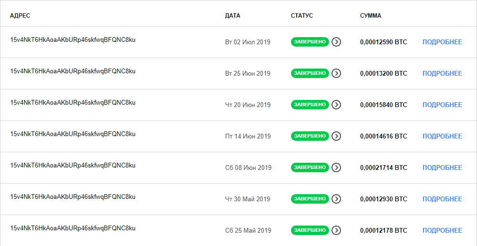Click the Статус column header
Viewport: 477px width, 246px height.
302,16
